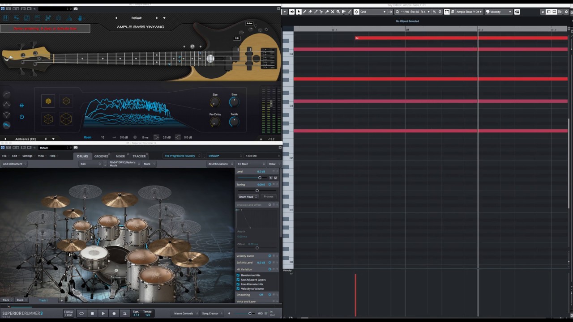Select the Zoom magnifier tool in Key Editor
This screenshot has width=573, height=322.
pyautogui.click(x=338, y=12)
